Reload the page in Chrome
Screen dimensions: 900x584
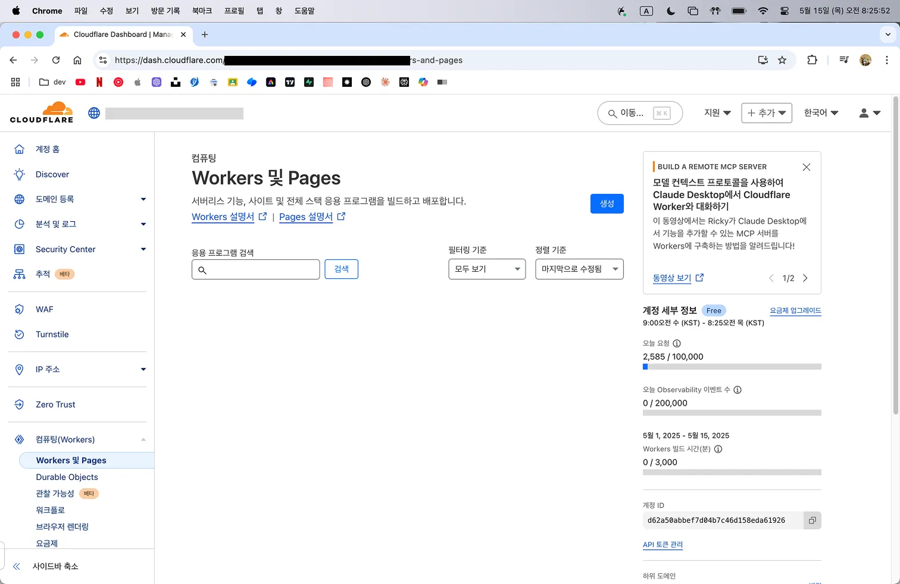click(56, 60)
